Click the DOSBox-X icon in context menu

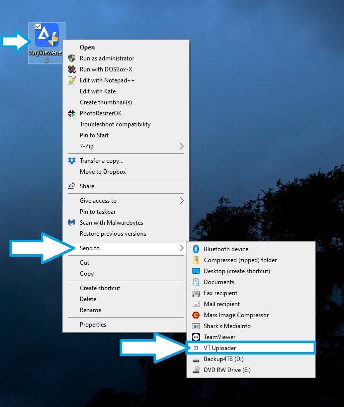(x=72, y=69)
